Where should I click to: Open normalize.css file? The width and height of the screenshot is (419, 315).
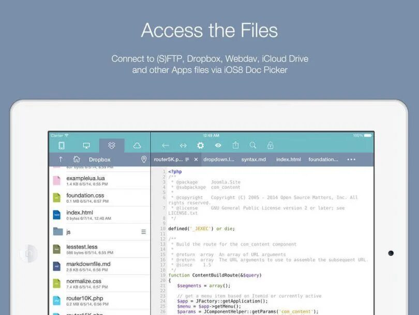[100, 283]
